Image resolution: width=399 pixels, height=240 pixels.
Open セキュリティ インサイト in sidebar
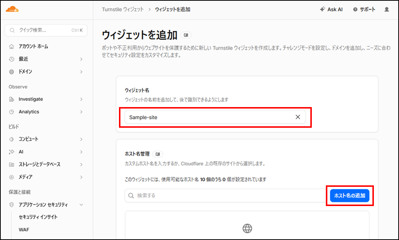tap(38, 217)
